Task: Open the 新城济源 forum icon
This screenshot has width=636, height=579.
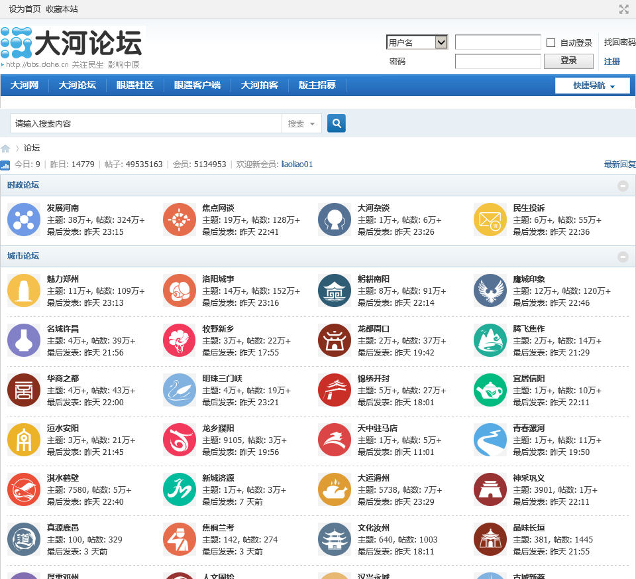Action: 180,489
